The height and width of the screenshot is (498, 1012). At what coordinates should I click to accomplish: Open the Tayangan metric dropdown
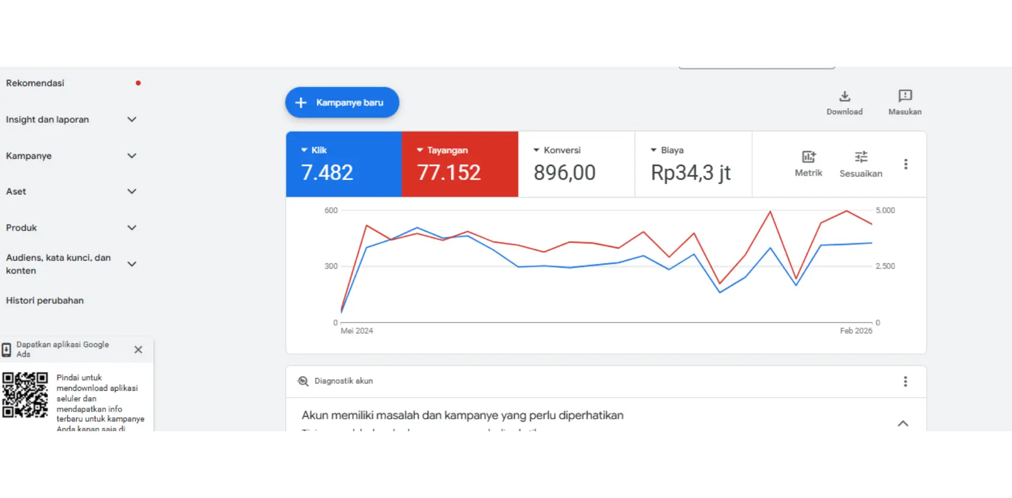coord(420,150)
